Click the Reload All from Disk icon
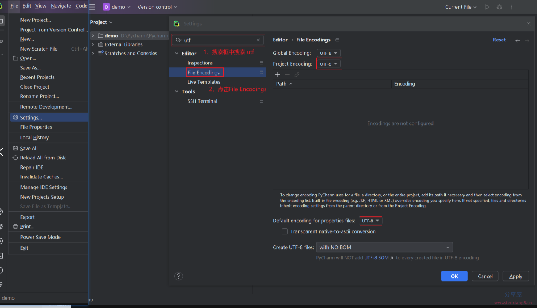This screenshot has width=537, height=308. pos(15,158)
